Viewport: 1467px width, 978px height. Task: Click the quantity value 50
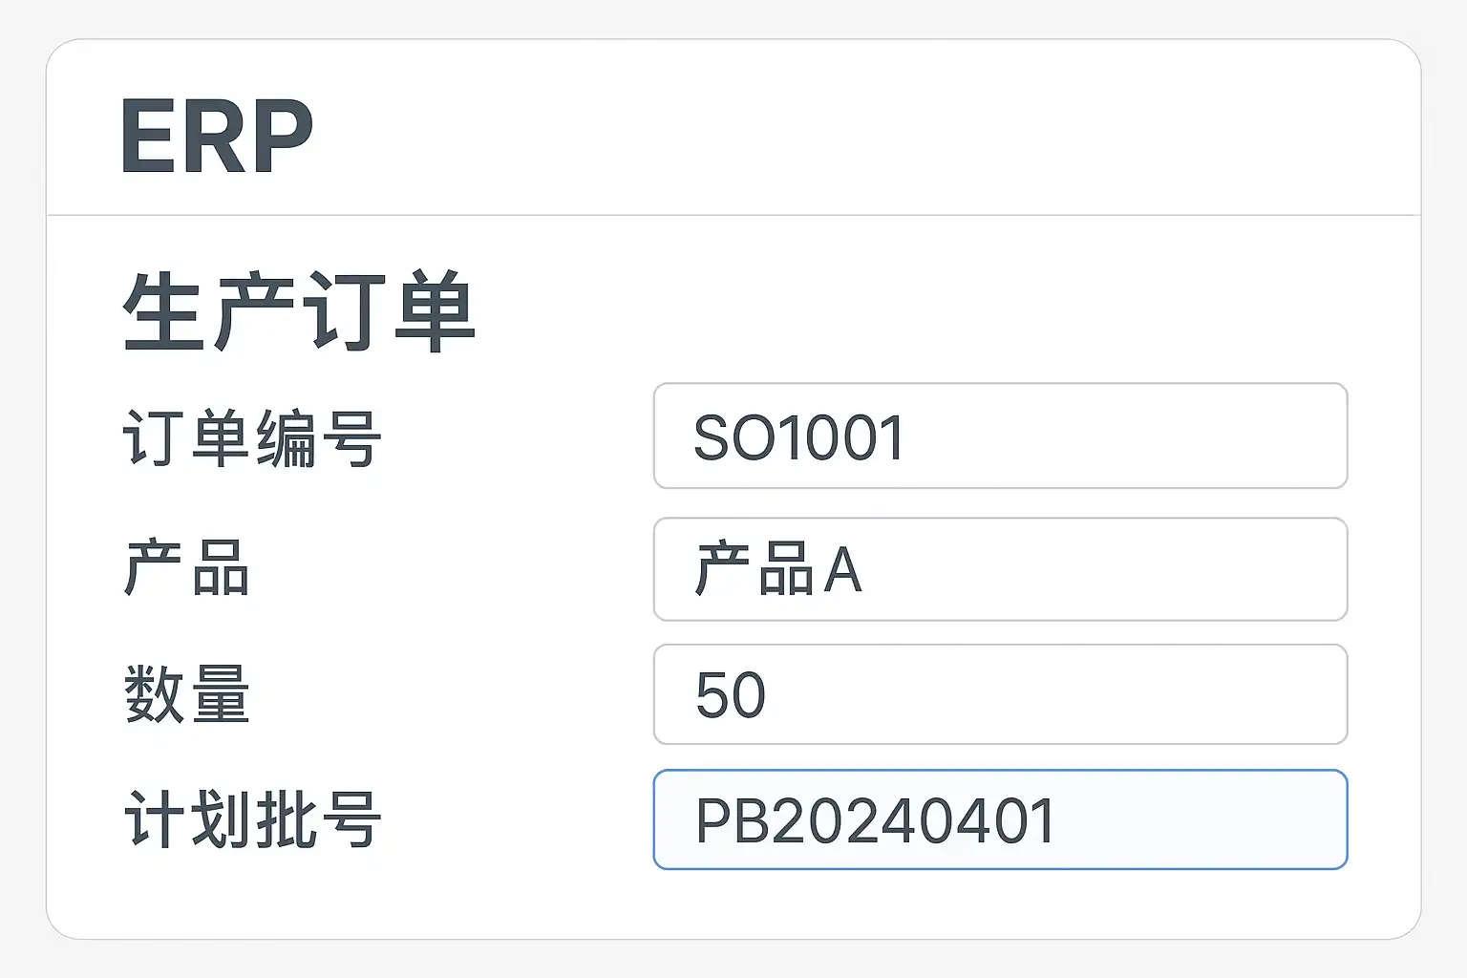click(731, 695)
